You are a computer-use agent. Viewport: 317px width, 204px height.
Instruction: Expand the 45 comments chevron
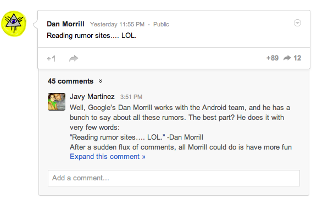click(x=101, y=81)
